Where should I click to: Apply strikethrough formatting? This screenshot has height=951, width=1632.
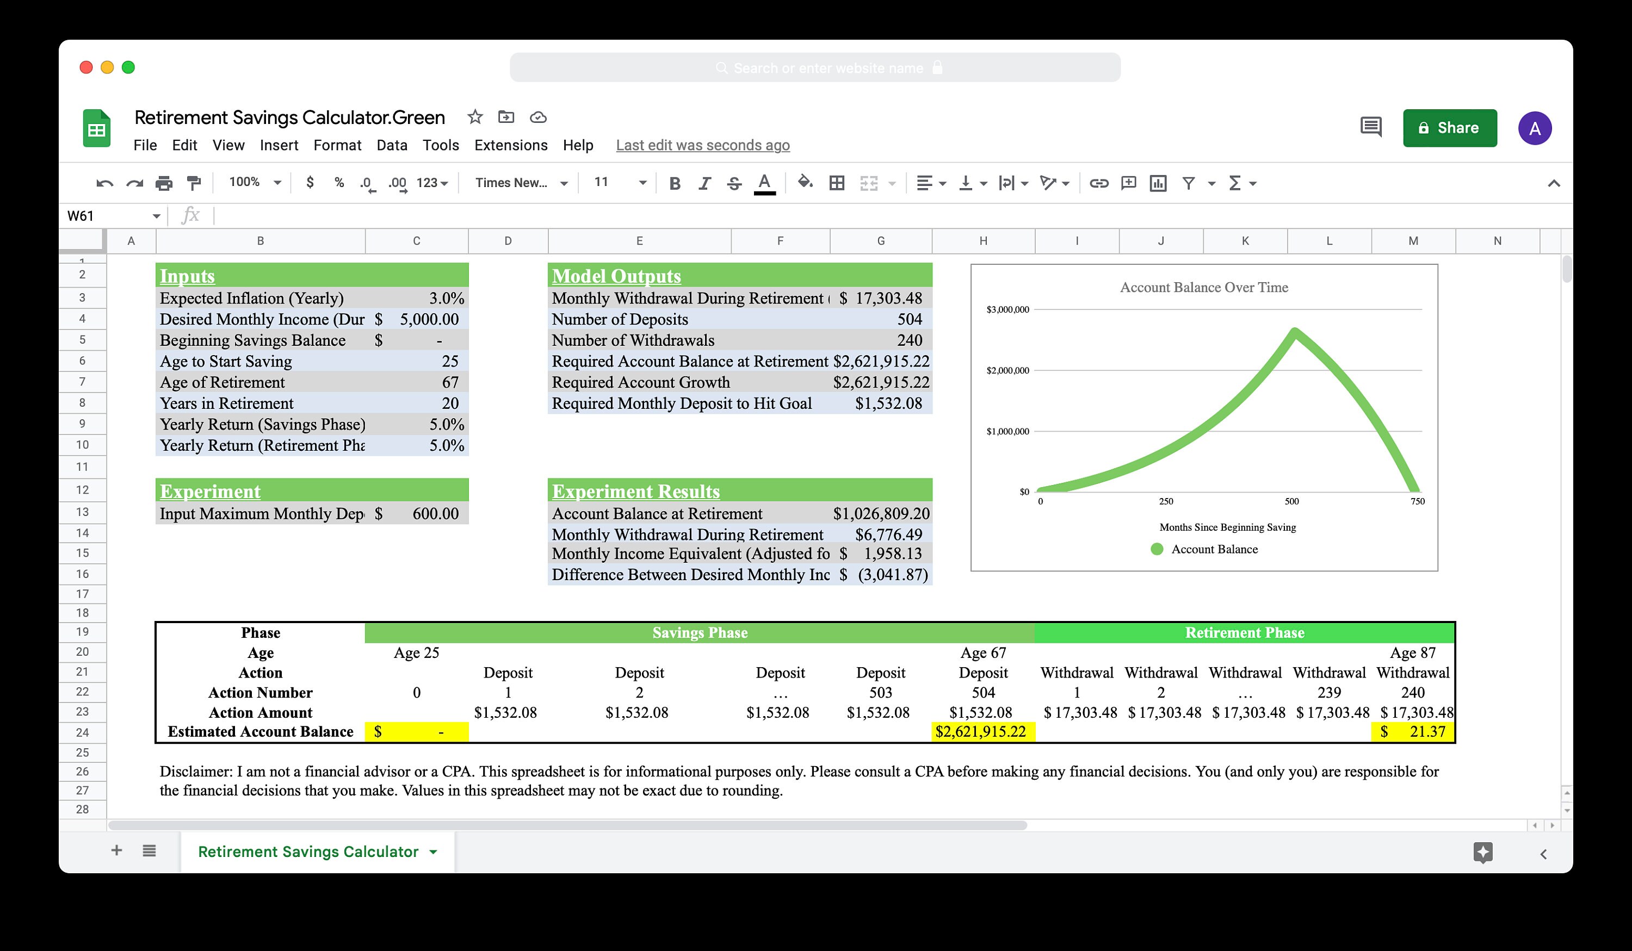[x=734, y=183]
